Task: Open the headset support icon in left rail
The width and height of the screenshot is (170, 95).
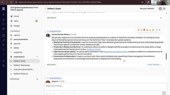Action: pos(3,50)
